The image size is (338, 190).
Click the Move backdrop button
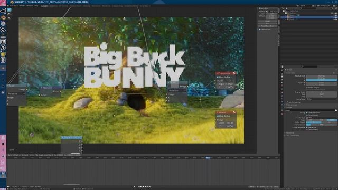tap(267, 21)
